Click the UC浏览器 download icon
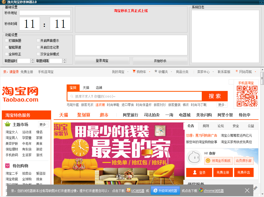The height and width of the screenshot is (197, 264). [128, 190]
